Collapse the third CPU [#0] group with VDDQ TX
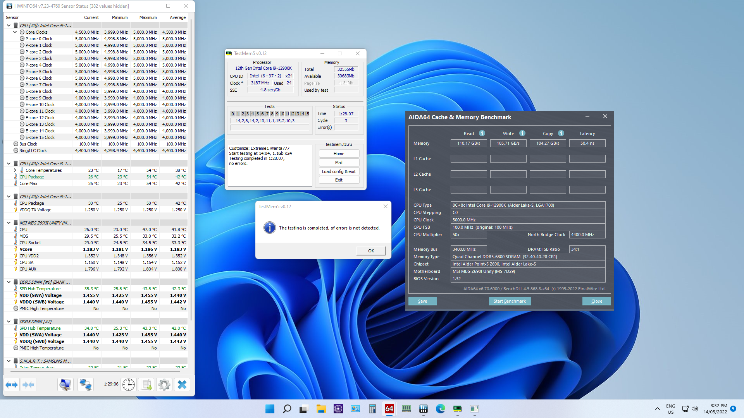This screenshot has width=744, height=418. [x=9, y=197]
